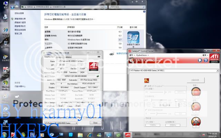Click the GPU temperature gauge
Viewport: 221px width, 138px height.
point(196,92)
